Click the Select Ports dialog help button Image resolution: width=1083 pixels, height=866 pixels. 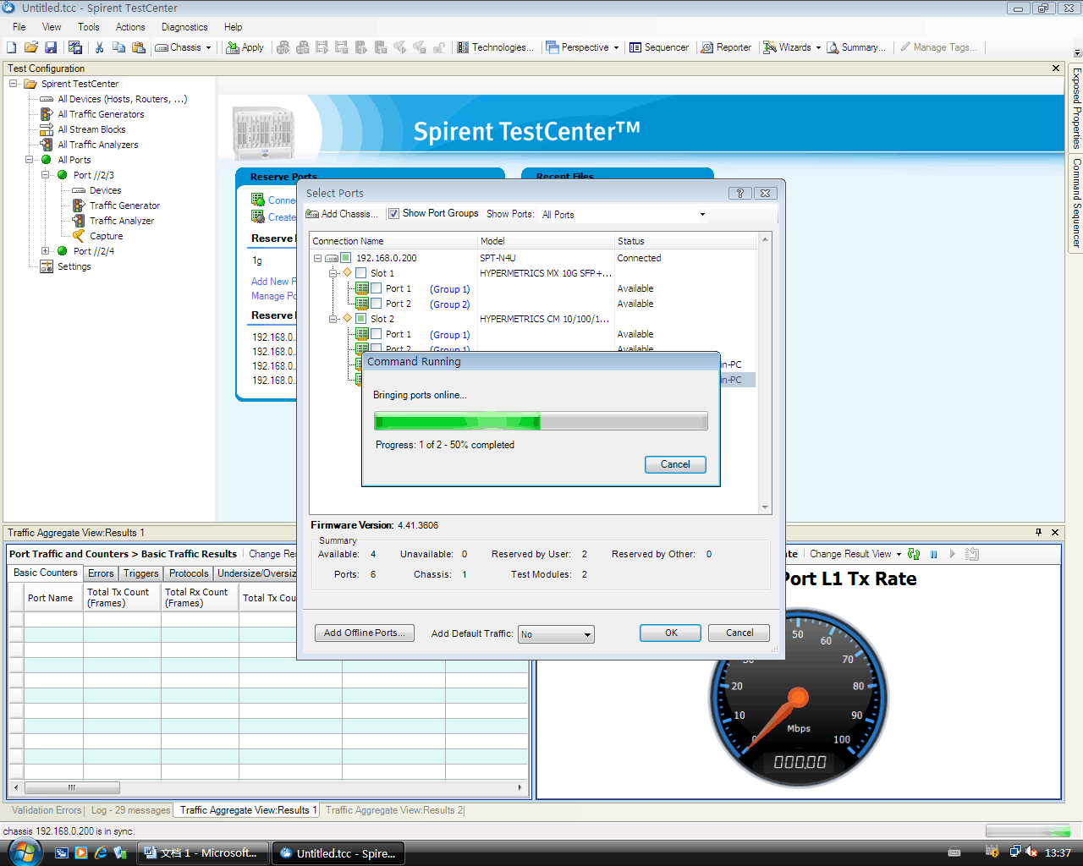[x=739, y=193]
